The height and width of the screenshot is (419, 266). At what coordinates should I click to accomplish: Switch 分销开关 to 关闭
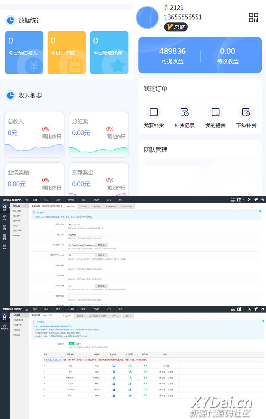point(77,344)
